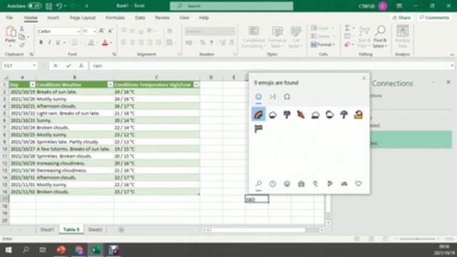Viewport: 457px width, 257px height.
Task: Switch to kaomoji tab in emoji panel
Action: (x=273, y=97)
